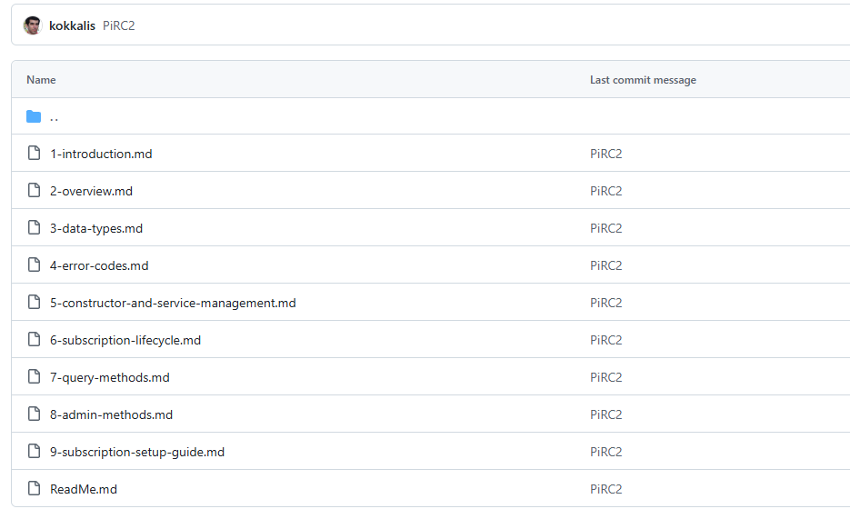The image size is (850, 519).
Task: Click the parent directory folder icon
Action: tap(34, 116)
